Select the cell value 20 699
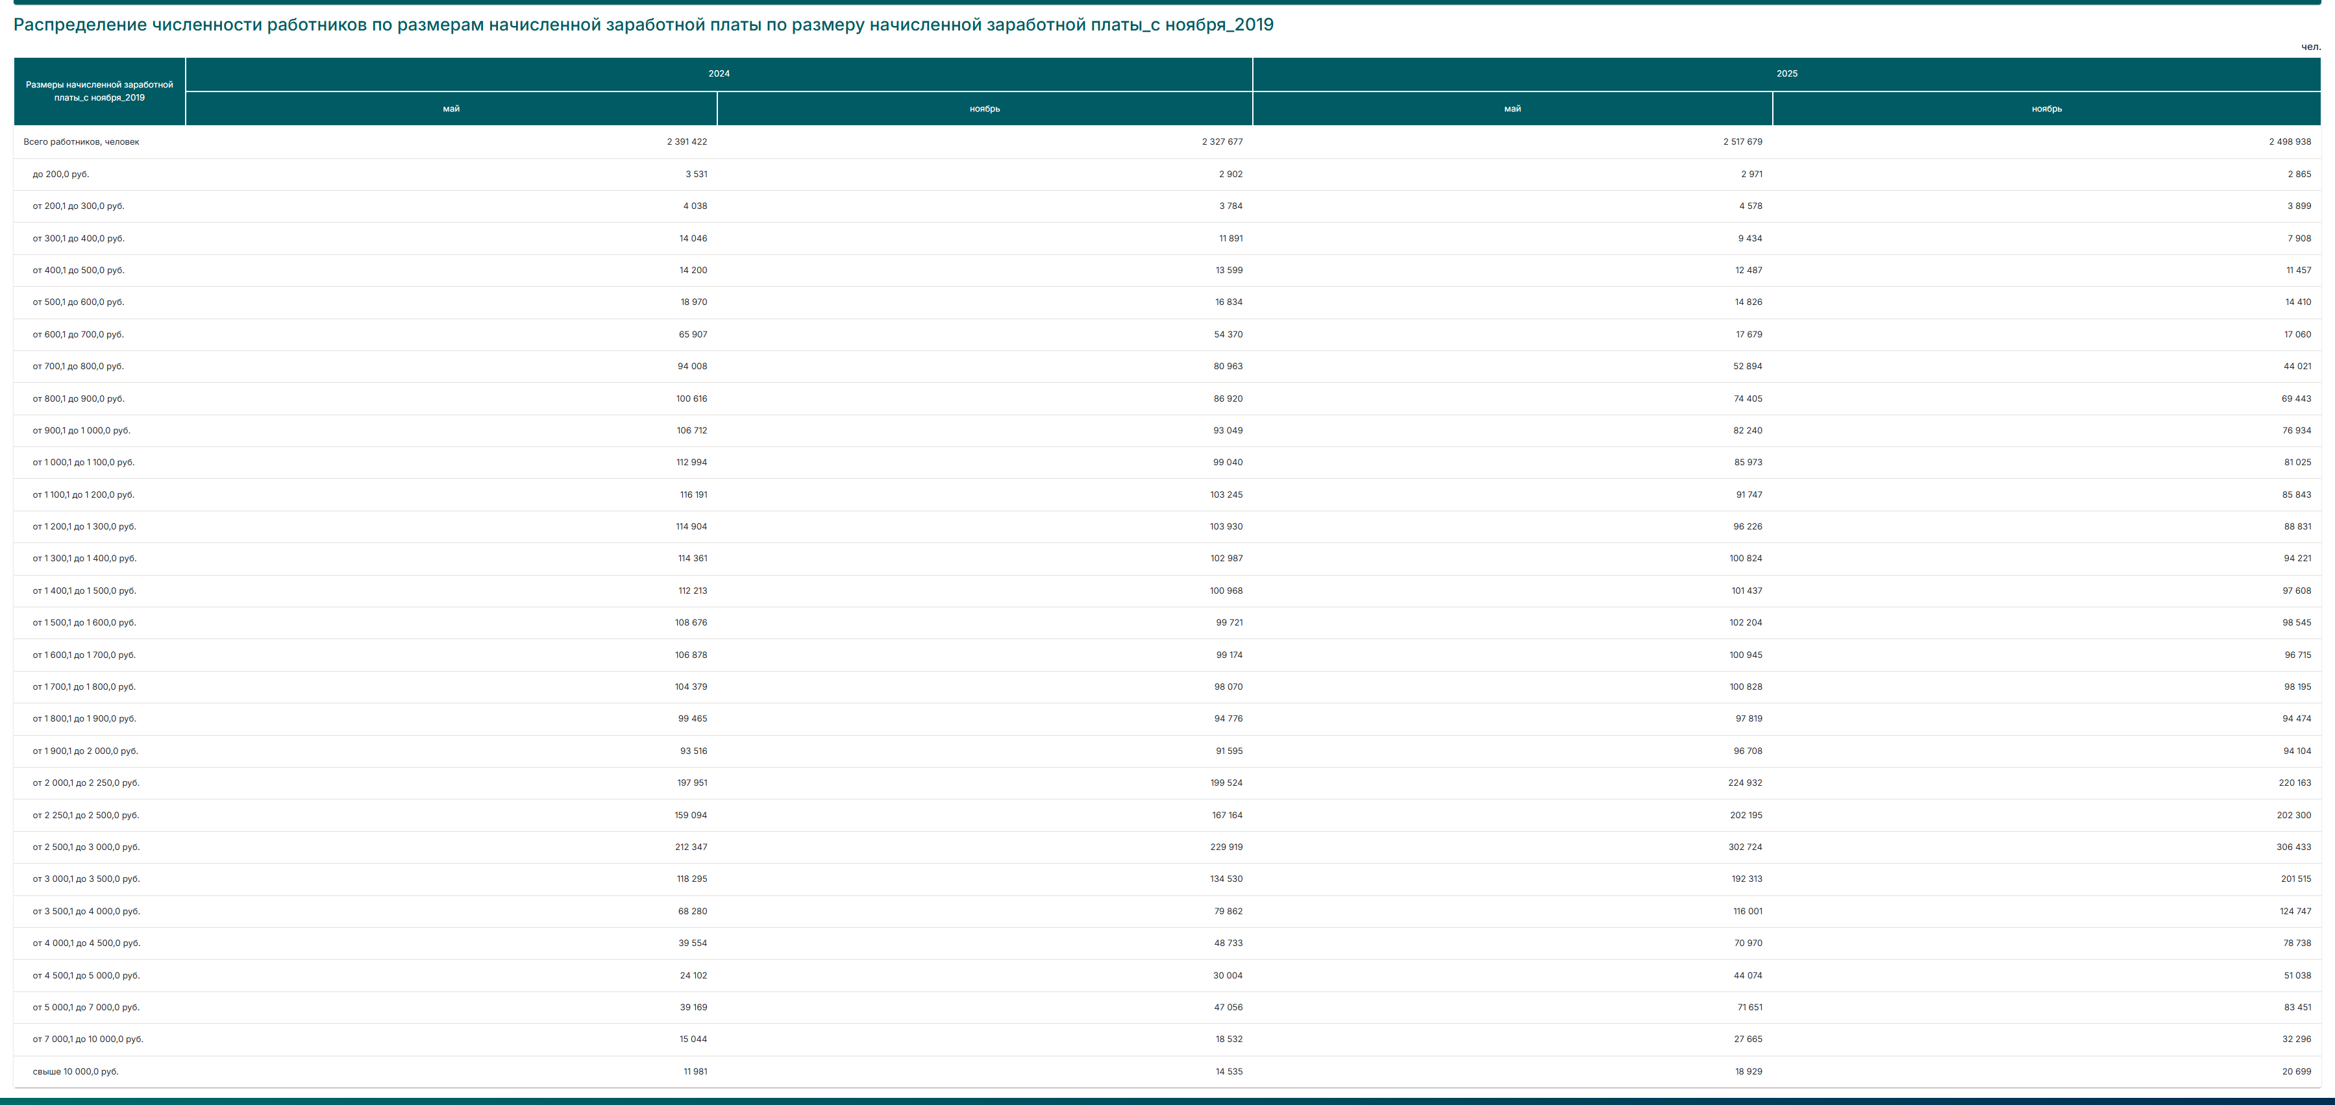Image resolution: width=2335 pixels, height=1105 pixels. pyautogui.click(x=2297, y=1071)
